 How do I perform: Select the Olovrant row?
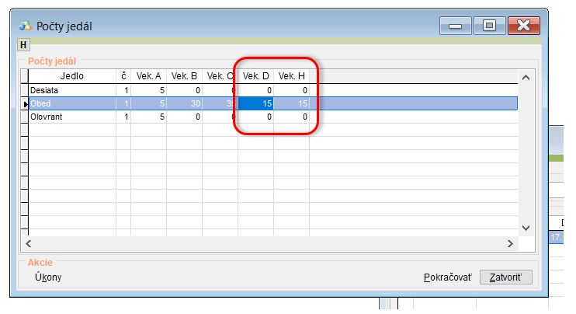tap(71, 117)
